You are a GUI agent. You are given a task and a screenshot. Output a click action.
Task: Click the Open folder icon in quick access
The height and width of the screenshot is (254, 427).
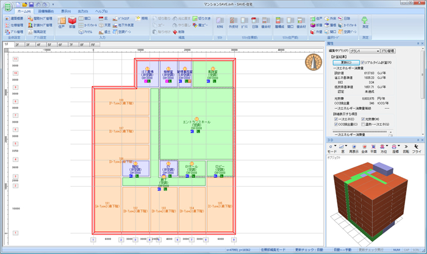click(x=24, y=4)
